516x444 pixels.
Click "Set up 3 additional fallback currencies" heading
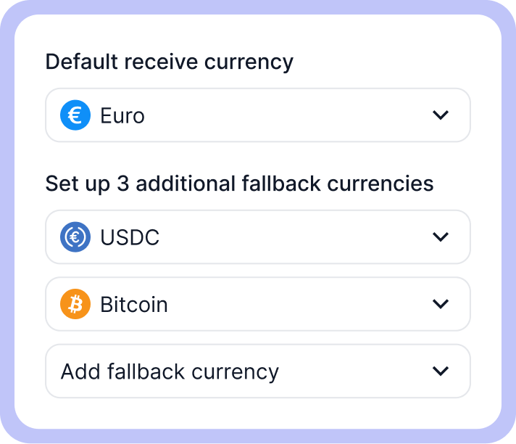pyautogui.click(x=239, y=184)
